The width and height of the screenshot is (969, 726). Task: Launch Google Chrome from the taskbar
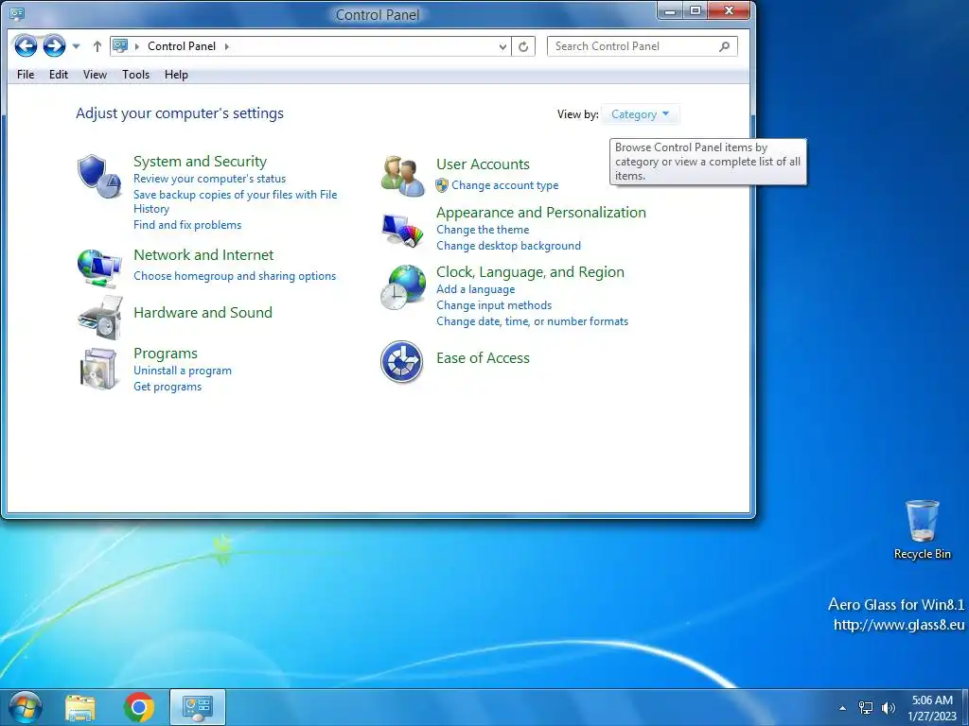(139, 707)
